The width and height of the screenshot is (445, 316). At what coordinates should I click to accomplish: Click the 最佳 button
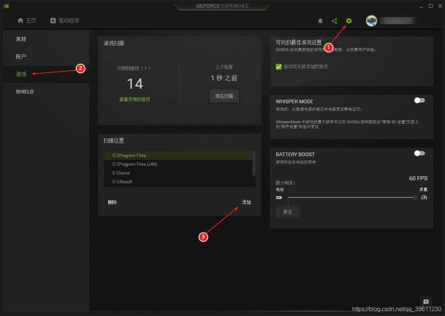288,212
